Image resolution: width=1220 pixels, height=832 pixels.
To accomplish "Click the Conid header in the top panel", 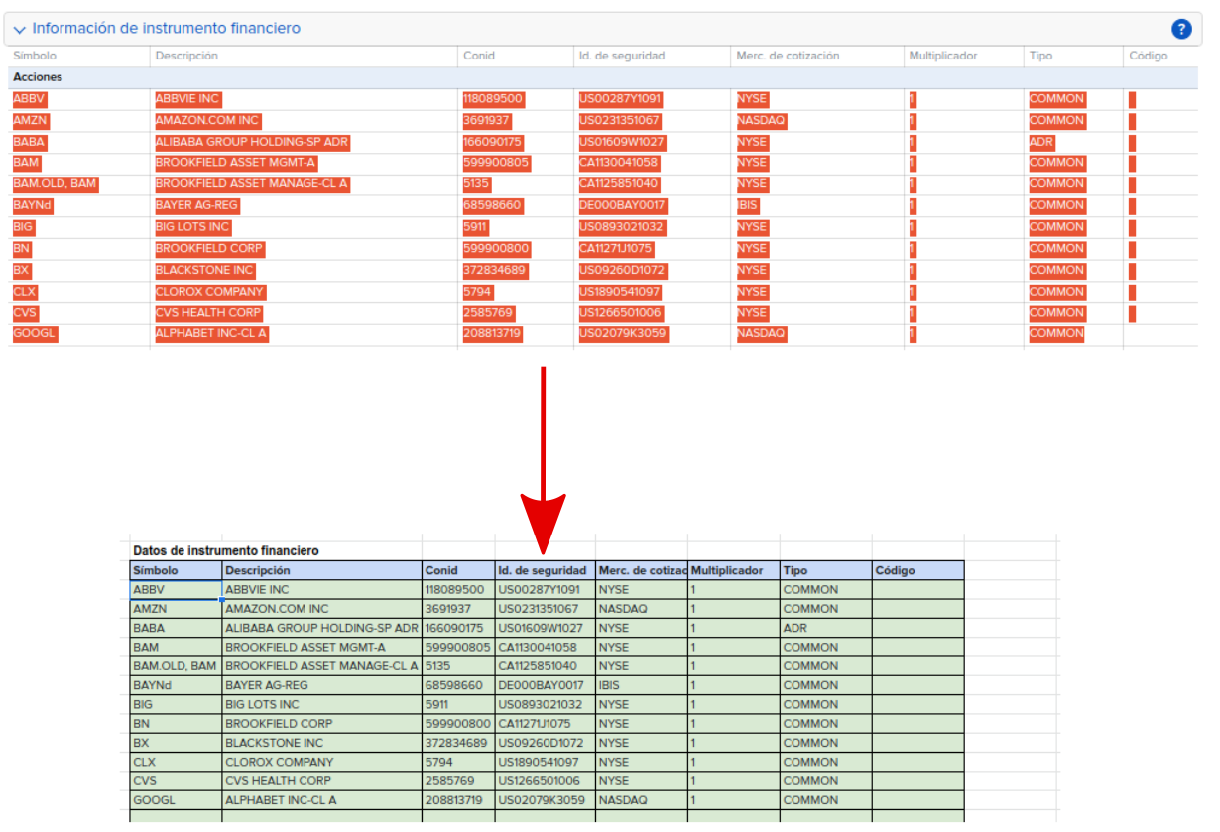I will 479,56.
